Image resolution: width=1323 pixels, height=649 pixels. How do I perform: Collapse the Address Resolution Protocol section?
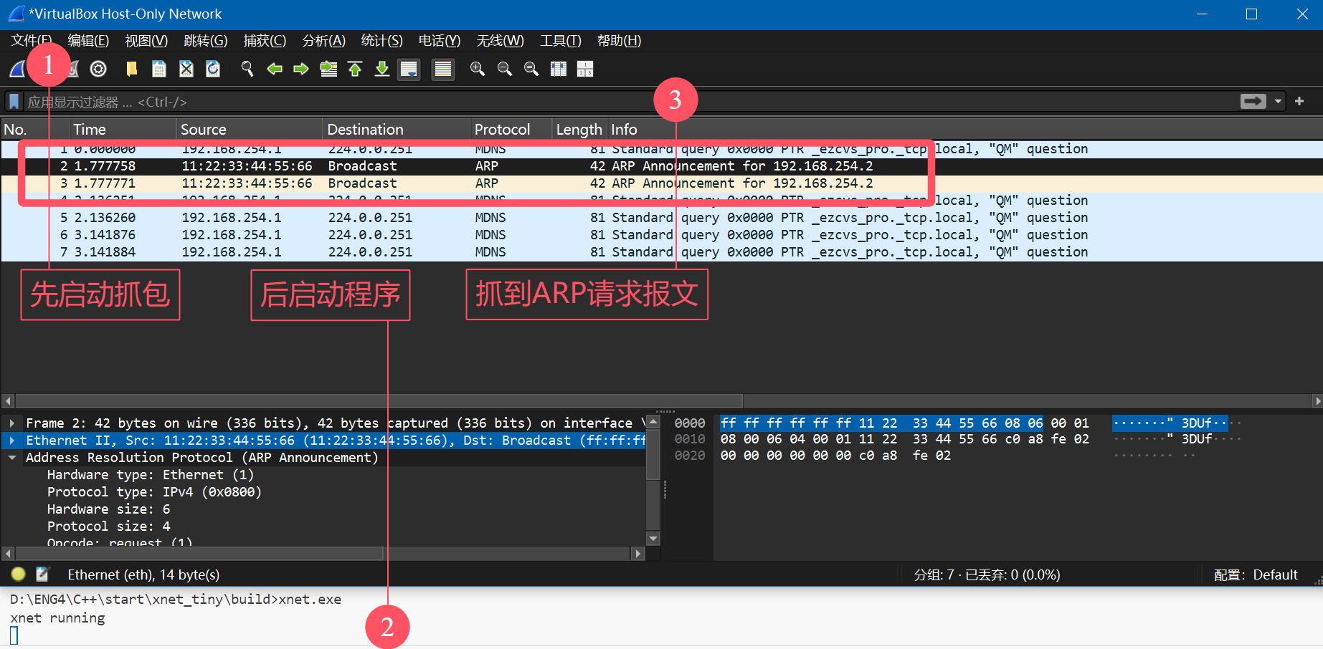click(x=12, y=458)
